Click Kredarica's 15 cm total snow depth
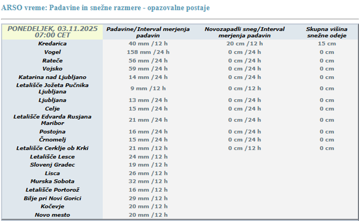 tap(327, 43)
